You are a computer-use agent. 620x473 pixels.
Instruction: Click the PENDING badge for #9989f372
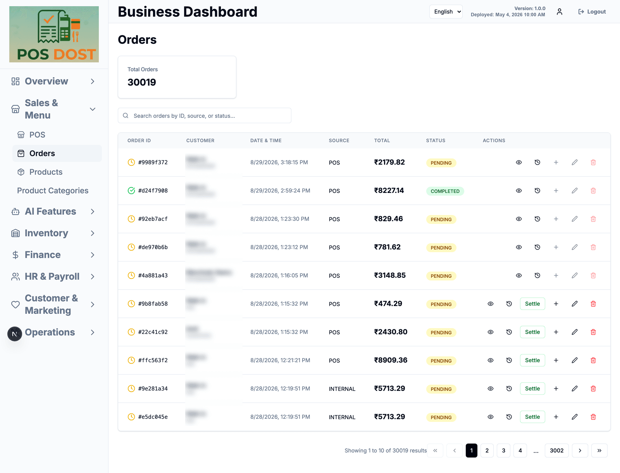[441, 163]
